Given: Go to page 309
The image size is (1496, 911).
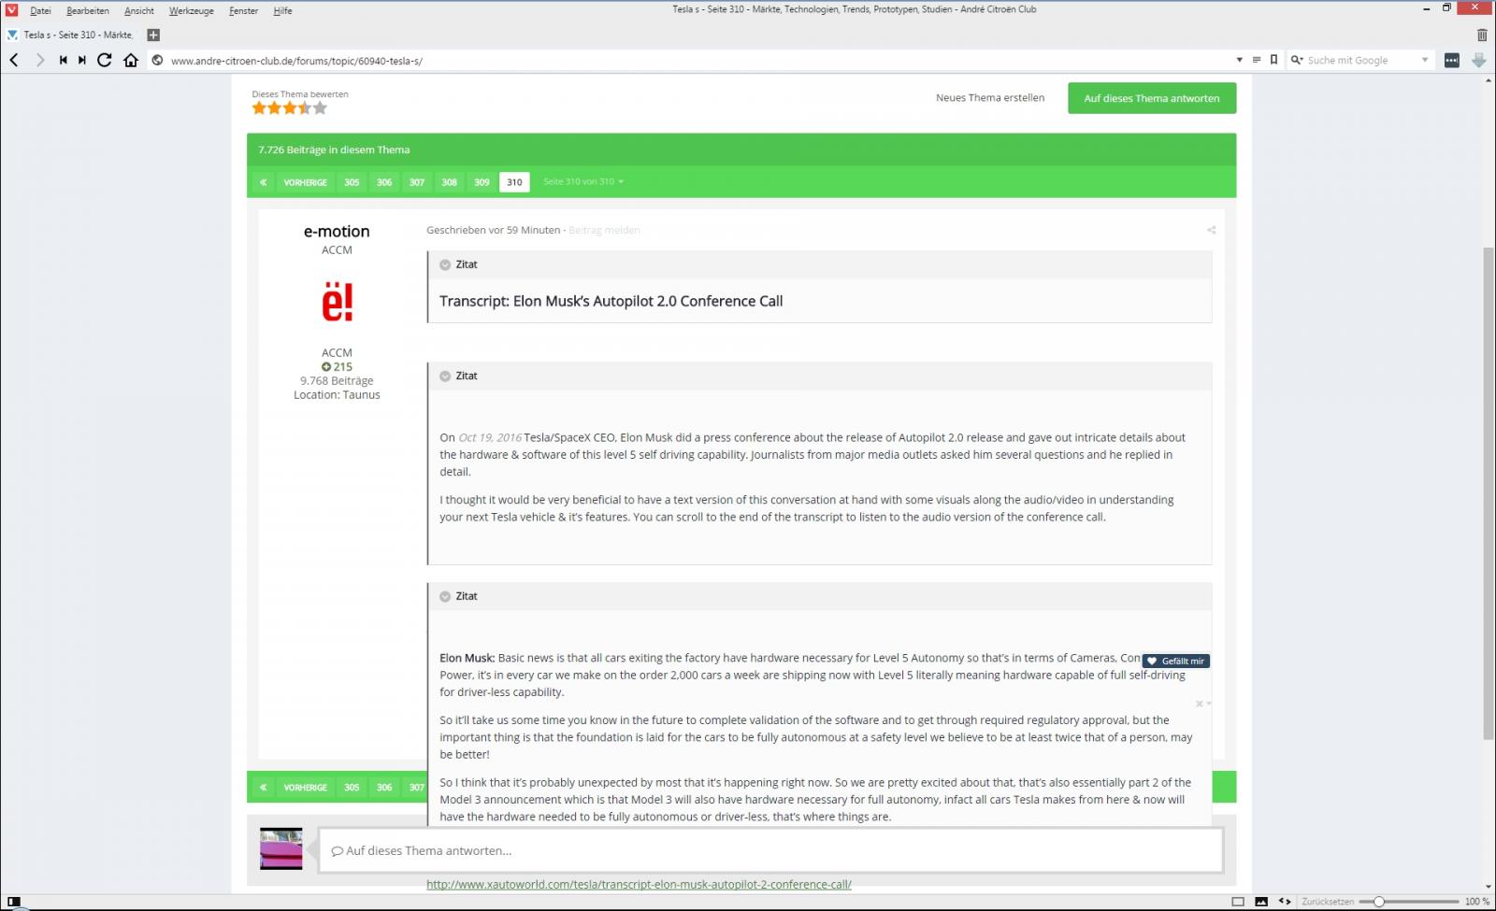Looking at the screenshot, I should click(482, 182).
